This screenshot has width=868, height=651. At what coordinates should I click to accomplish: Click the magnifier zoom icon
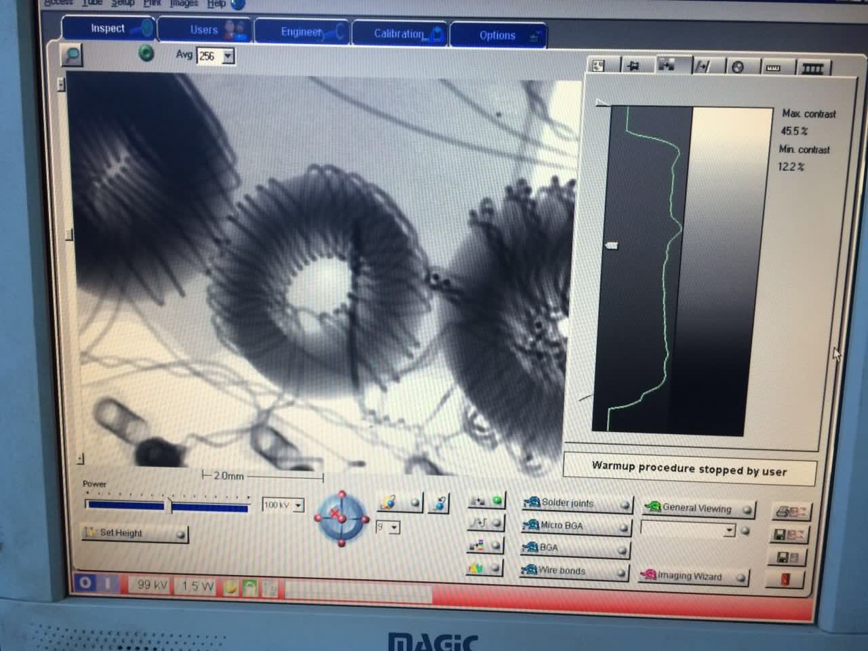pyautogui.click(x=71, y=54)
